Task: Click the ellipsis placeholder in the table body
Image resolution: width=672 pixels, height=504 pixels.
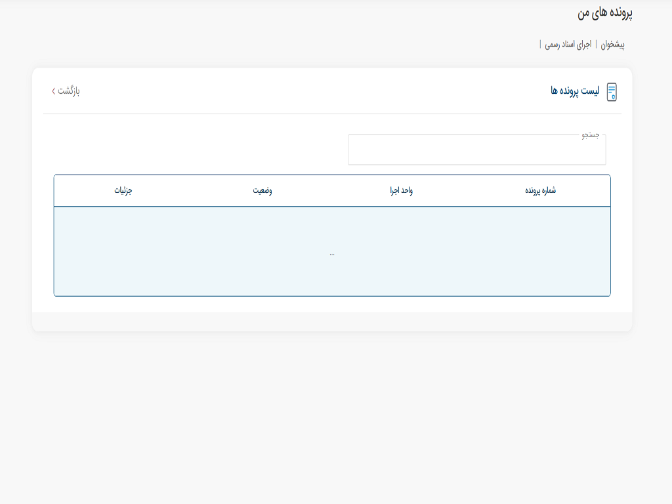Action: pos(332,253)
